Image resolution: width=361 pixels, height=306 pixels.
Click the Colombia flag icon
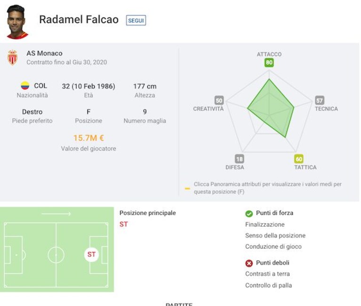pyautogui.click(x=25, y=85)
